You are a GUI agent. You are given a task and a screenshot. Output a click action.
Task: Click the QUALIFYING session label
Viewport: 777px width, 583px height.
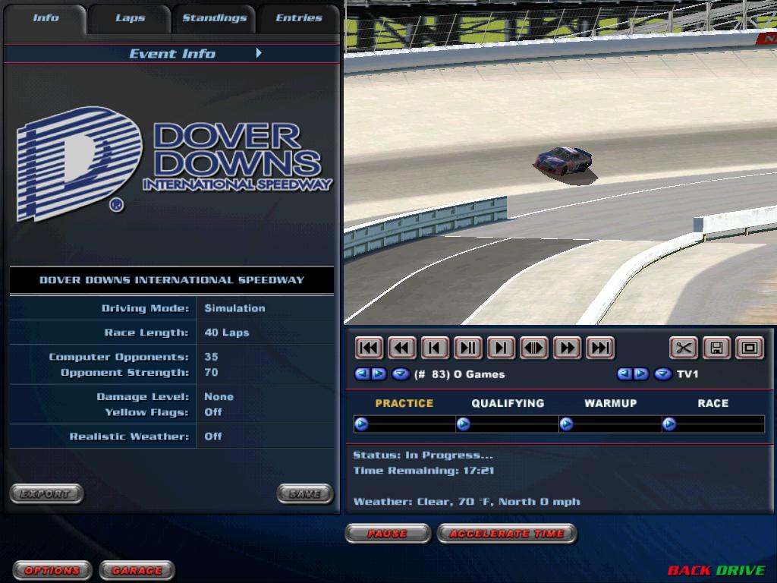coord(508,404)
